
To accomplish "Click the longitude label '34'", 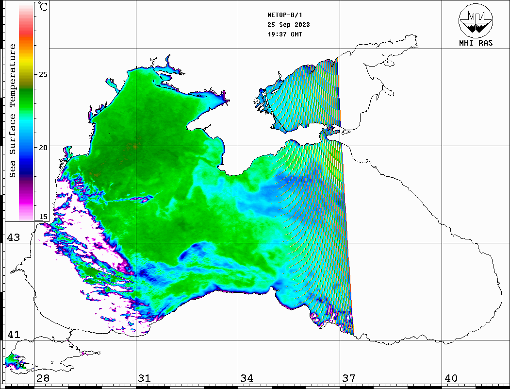I will (x=247, y=378).
